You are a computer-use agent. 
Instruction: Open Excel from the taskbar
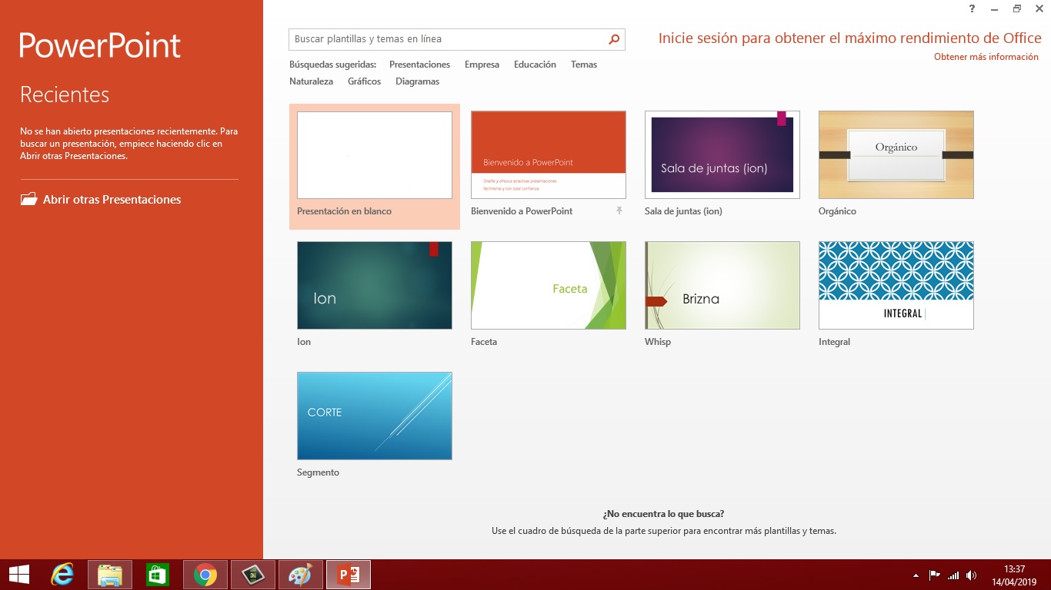[252, 574]
